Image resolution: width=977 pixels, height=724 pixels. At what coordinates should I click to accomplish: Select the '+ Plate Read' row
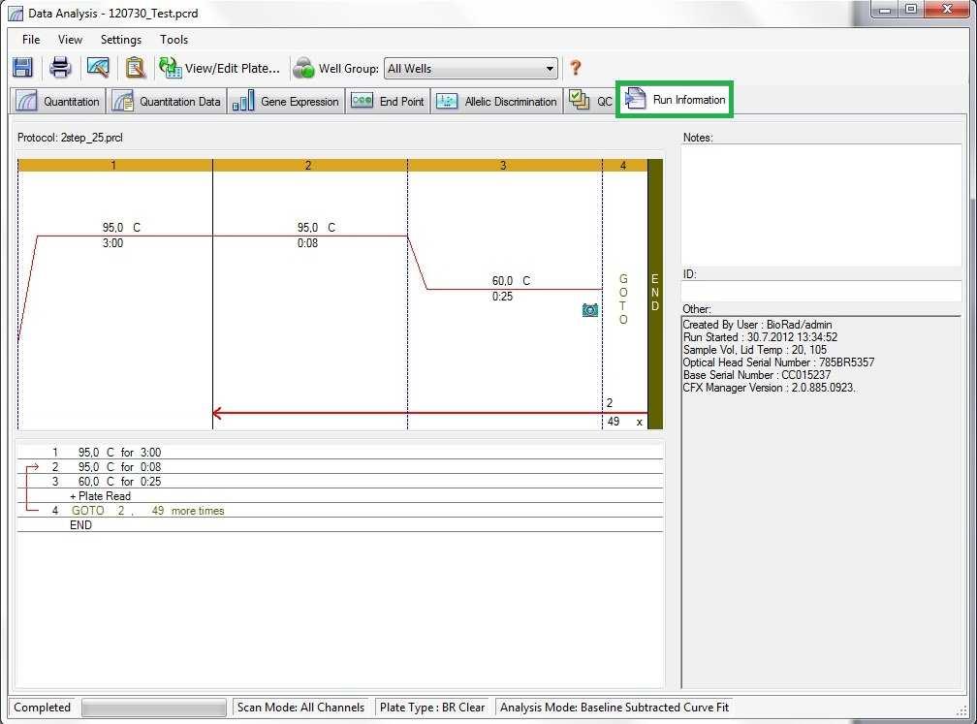point(340,496)
